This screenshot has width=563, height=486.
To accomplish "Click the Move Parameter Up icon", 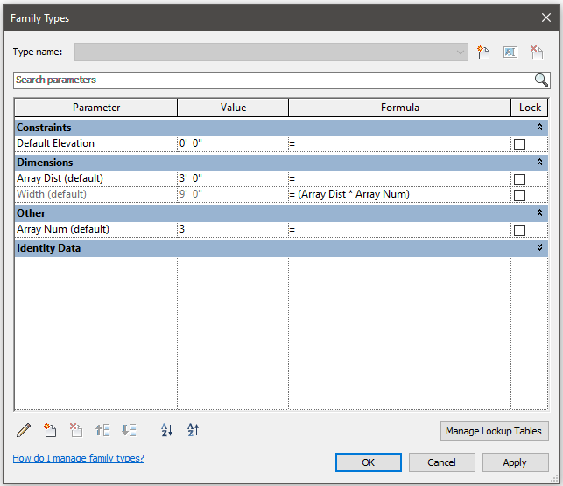I will click(102, 430).
